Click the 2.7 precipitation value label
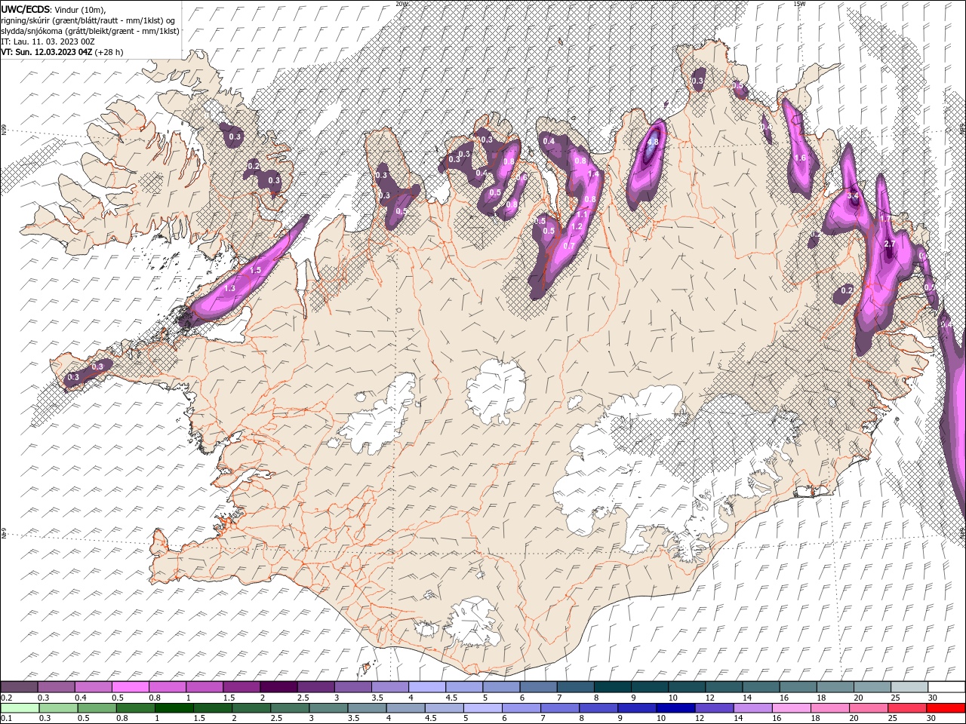Image resolution: width=966 pixels, height=724 pixels. coord(889,244)
